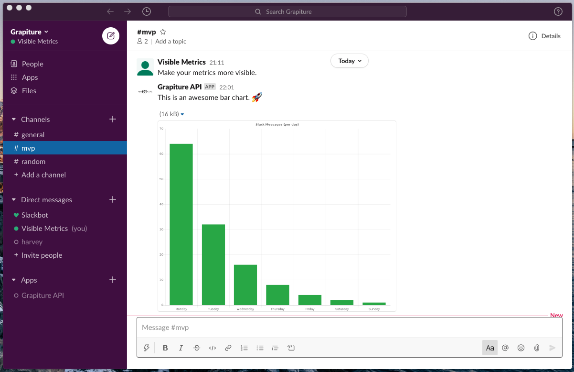Attach a file with the paperclip icon
The width and height of the screenshot is (574, 372).
[537, 348]
